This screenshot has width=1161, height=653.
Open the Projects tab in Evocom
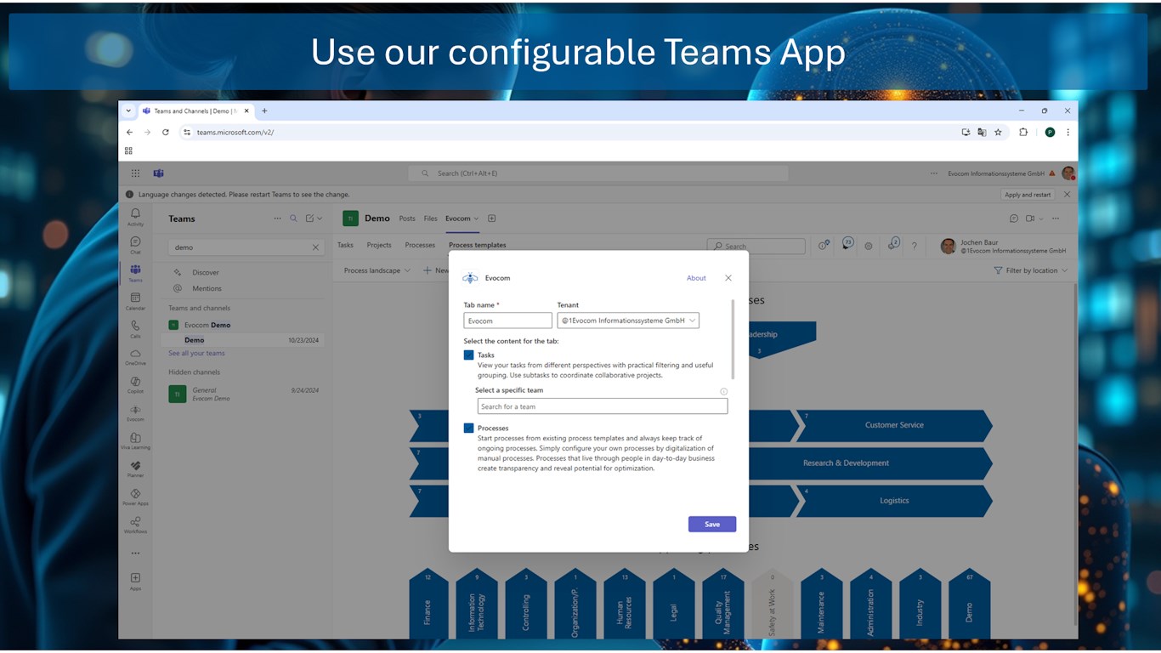point(379,245)
